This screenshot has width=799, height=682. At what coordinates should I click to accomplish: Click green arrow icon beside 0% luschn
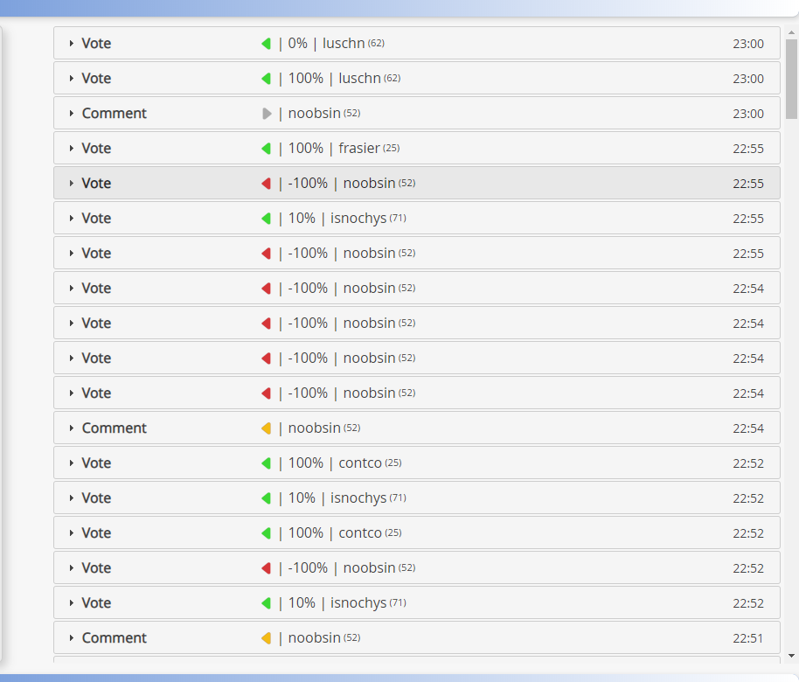tap(266, 44)
